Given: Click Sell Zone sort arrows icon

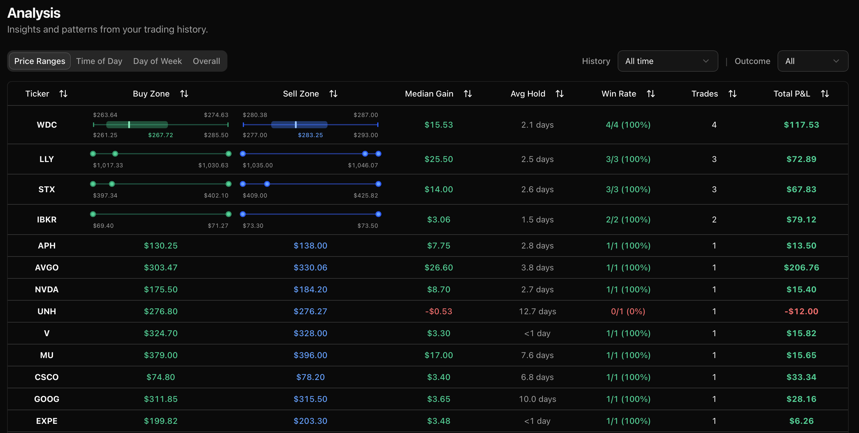Looking at the screenshot, I should point(333,94).
